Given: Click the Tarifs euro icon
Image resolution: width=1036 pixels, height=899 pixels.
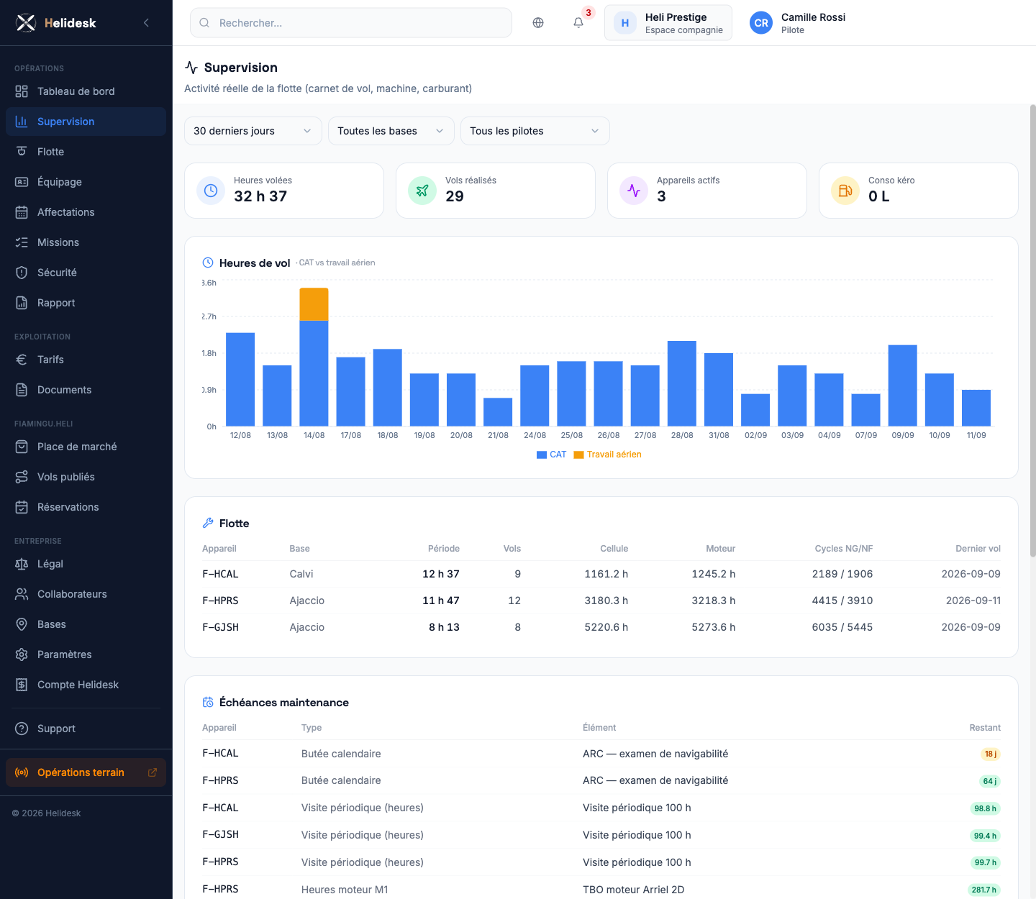Looking at the screenshot, I should point(22,360).
